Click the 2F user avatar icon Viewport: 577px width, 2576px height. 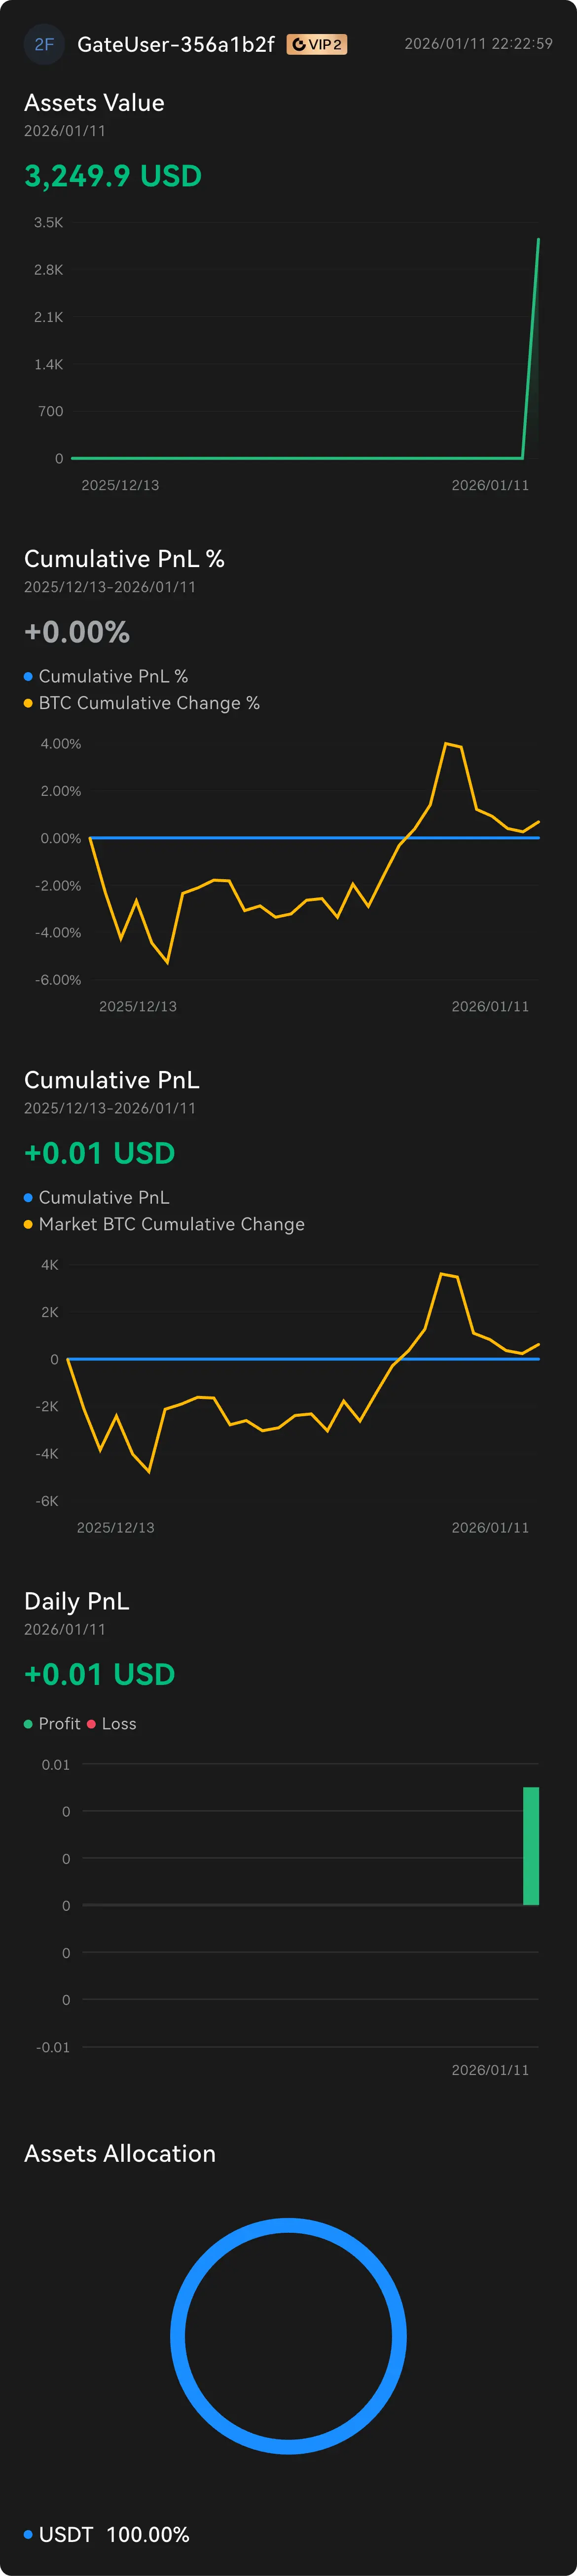click(x=44, y=44)
